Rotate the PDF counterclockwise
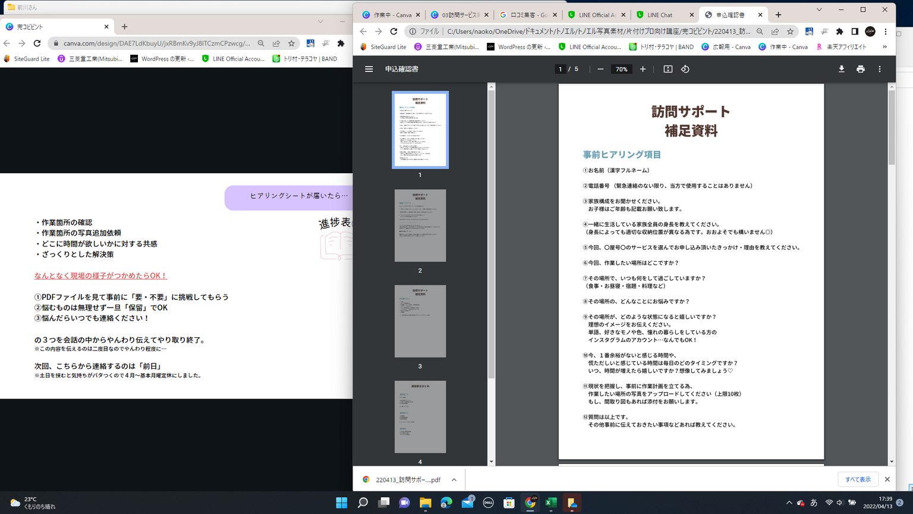Screen dimensions: 913x514 pyautogui.click(x=685, y=69)
